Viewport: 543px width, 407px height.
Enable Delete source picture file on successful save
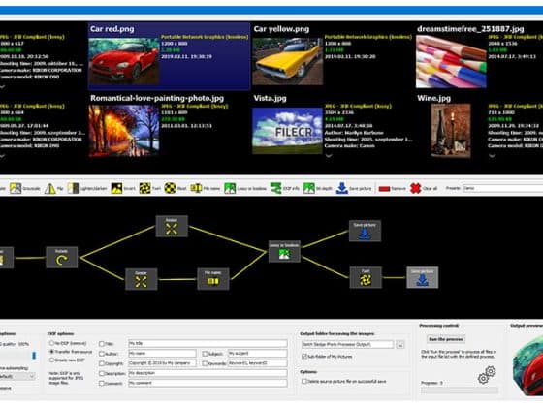pos(304,381)
